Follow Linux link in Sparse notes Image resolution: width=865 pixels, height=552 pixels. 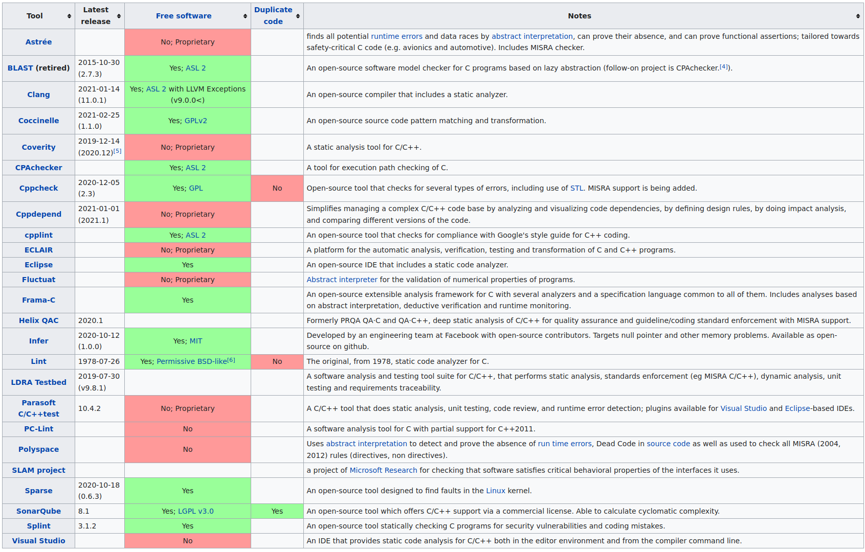[495, 491]
